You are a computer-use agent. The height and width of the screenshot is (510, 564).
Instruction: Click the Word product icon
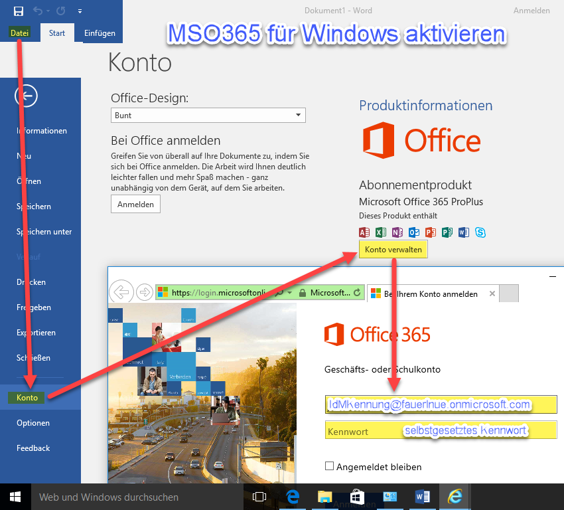464,232
